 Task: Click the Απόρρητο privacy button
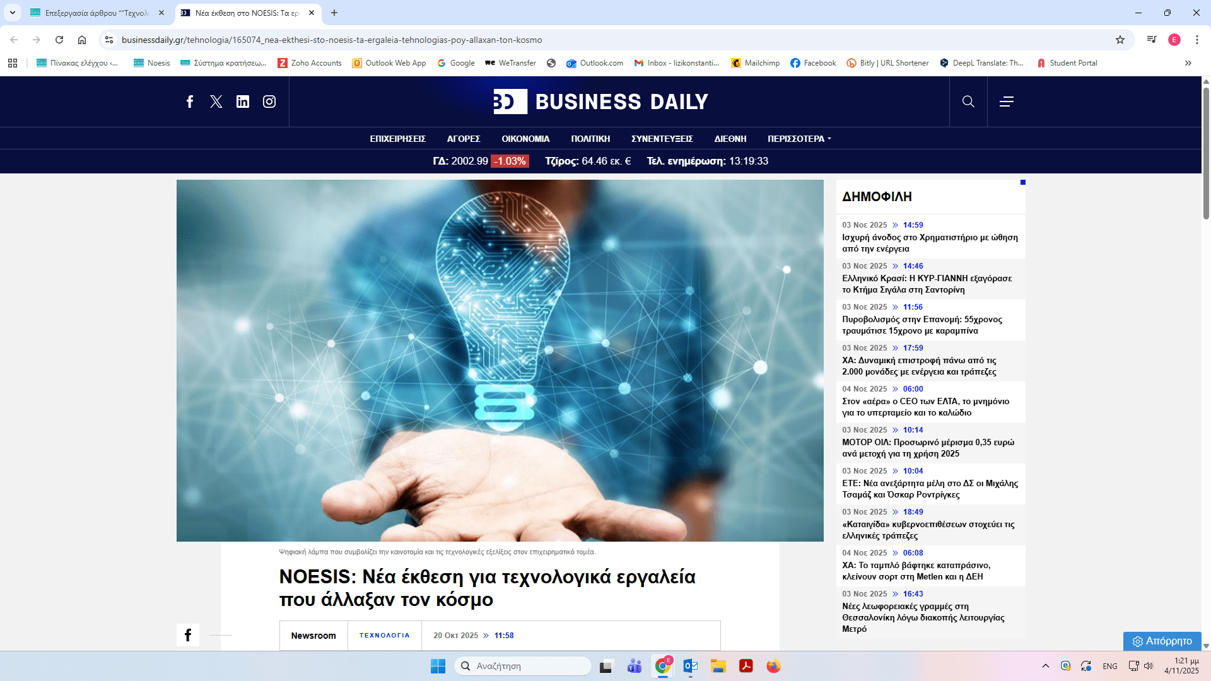(x=1162, y=641)
